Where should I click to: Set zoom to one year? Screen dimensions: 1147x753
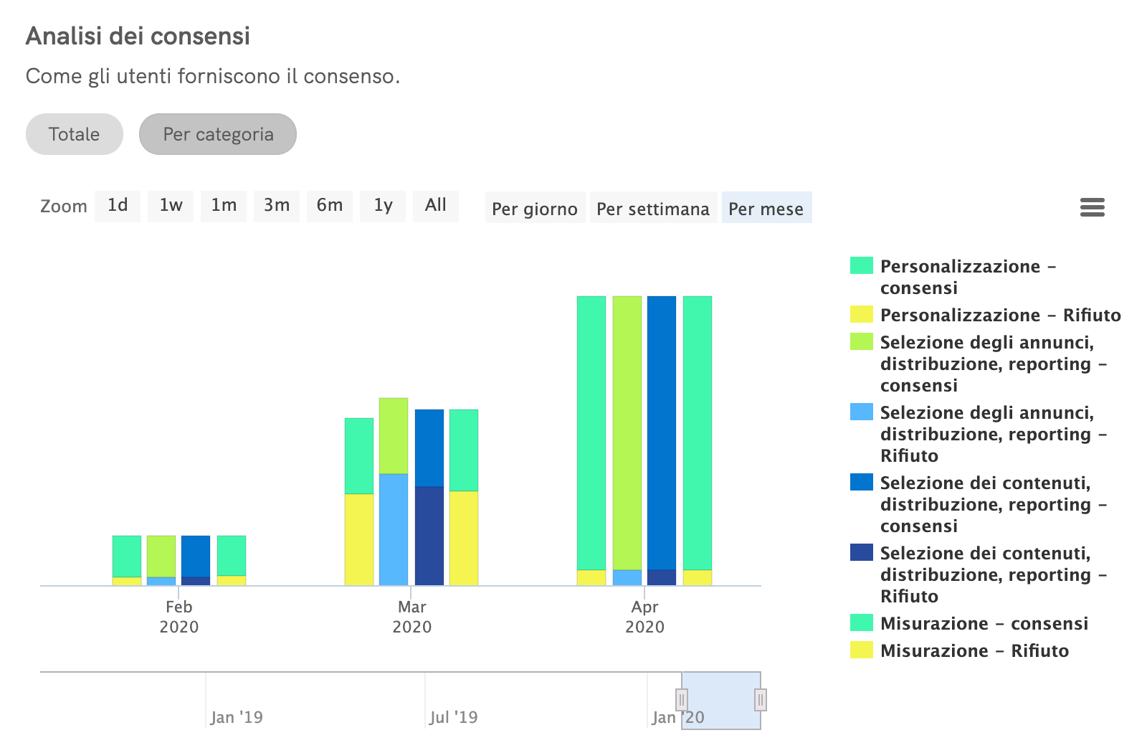[x=382, y=206]
